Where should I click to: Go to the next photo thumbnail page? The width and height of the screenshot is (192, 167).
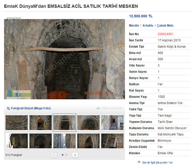click(x=75, y=155)
